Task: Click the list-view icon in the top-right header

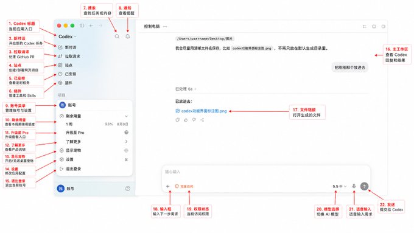Action: 365,26
